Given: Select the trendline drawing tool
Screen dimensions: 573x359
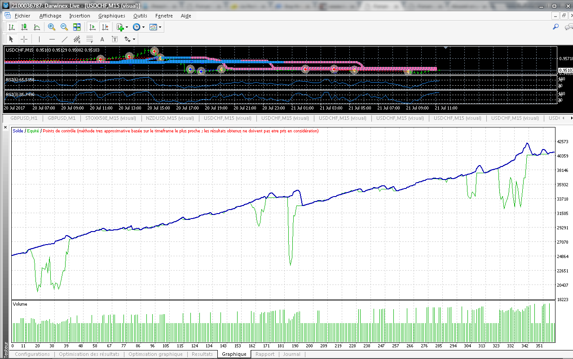Looking at the screenshot, I should tap(64, 39).
